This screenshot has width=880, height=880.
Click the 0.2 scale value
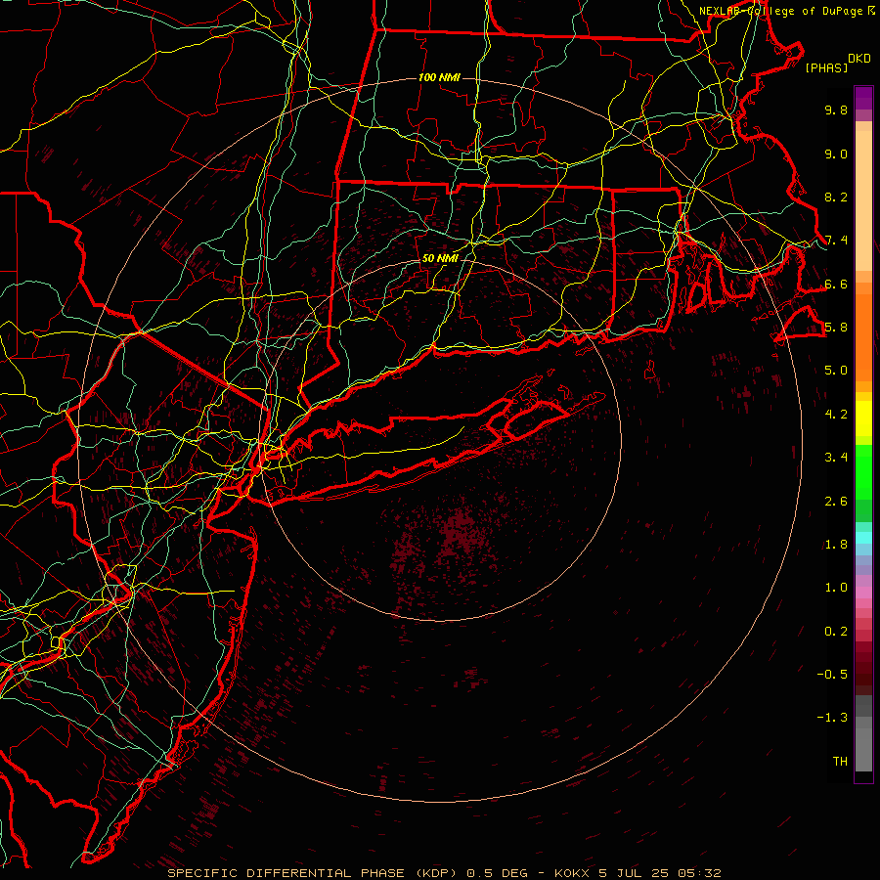tap(836, 632)
